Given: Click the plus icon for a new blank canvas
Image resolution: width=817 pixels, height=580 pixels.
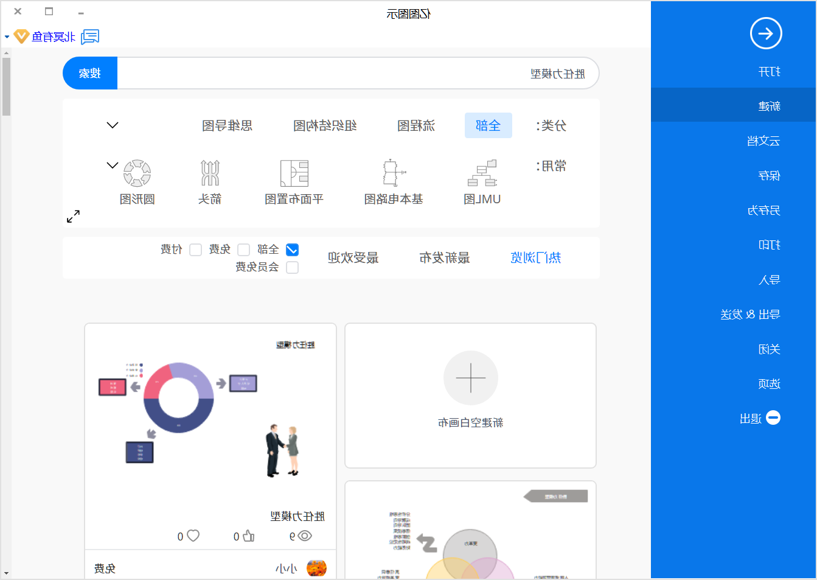Looking at the screenshot, I should click(471, 378).
